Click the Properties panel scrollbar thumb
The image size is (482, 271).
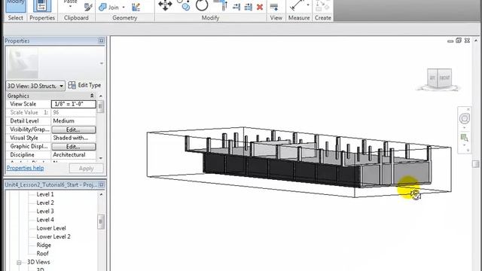[x=100, y=107]
